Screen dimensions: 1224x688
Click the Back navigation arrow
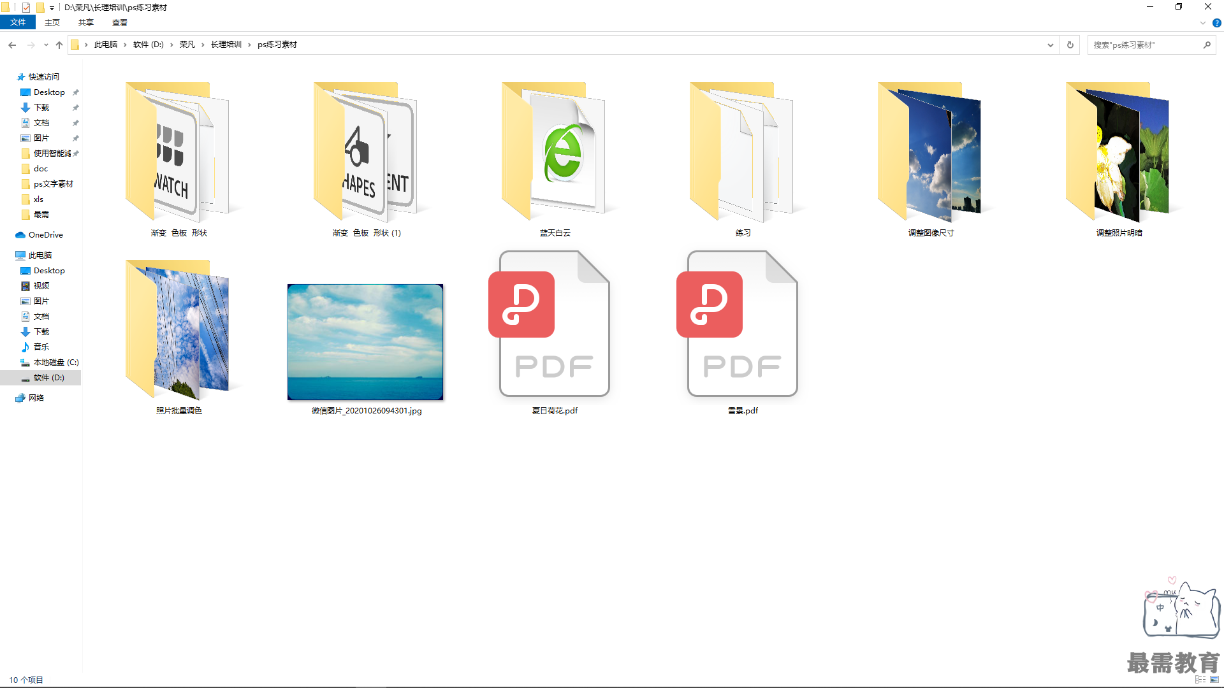click(x=12, y=45)
